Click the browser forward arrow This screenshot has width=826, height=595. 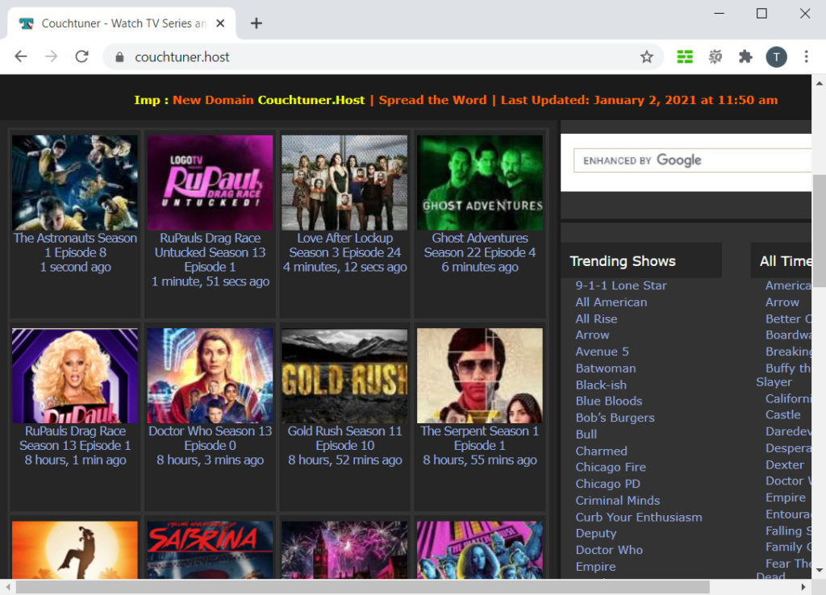pos(51,57)
